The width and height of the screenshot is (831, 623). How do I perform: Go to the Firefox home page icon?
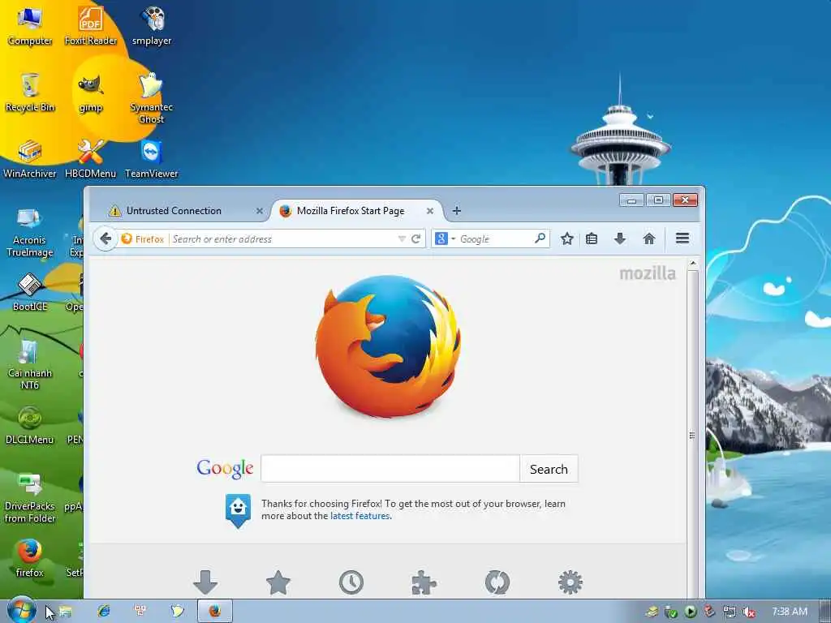[648, 239]
